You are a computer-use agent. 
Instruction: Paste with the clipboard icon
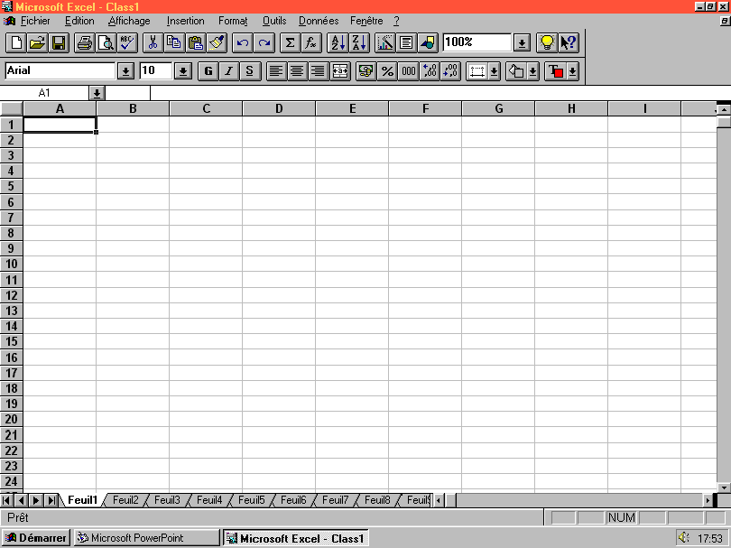tap(195, 43)
